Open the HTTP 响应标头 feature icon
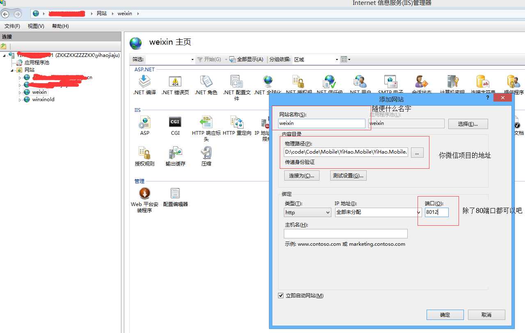Viewport: 525px width, 333px height. coord(206,122)
